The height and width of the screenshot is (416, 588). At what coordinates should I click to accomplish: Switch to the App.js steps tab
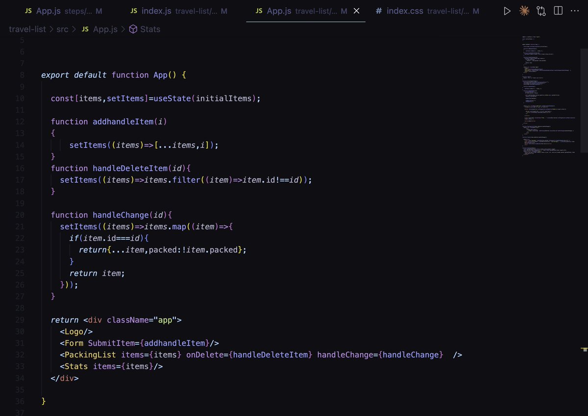[x=63, y=11]
